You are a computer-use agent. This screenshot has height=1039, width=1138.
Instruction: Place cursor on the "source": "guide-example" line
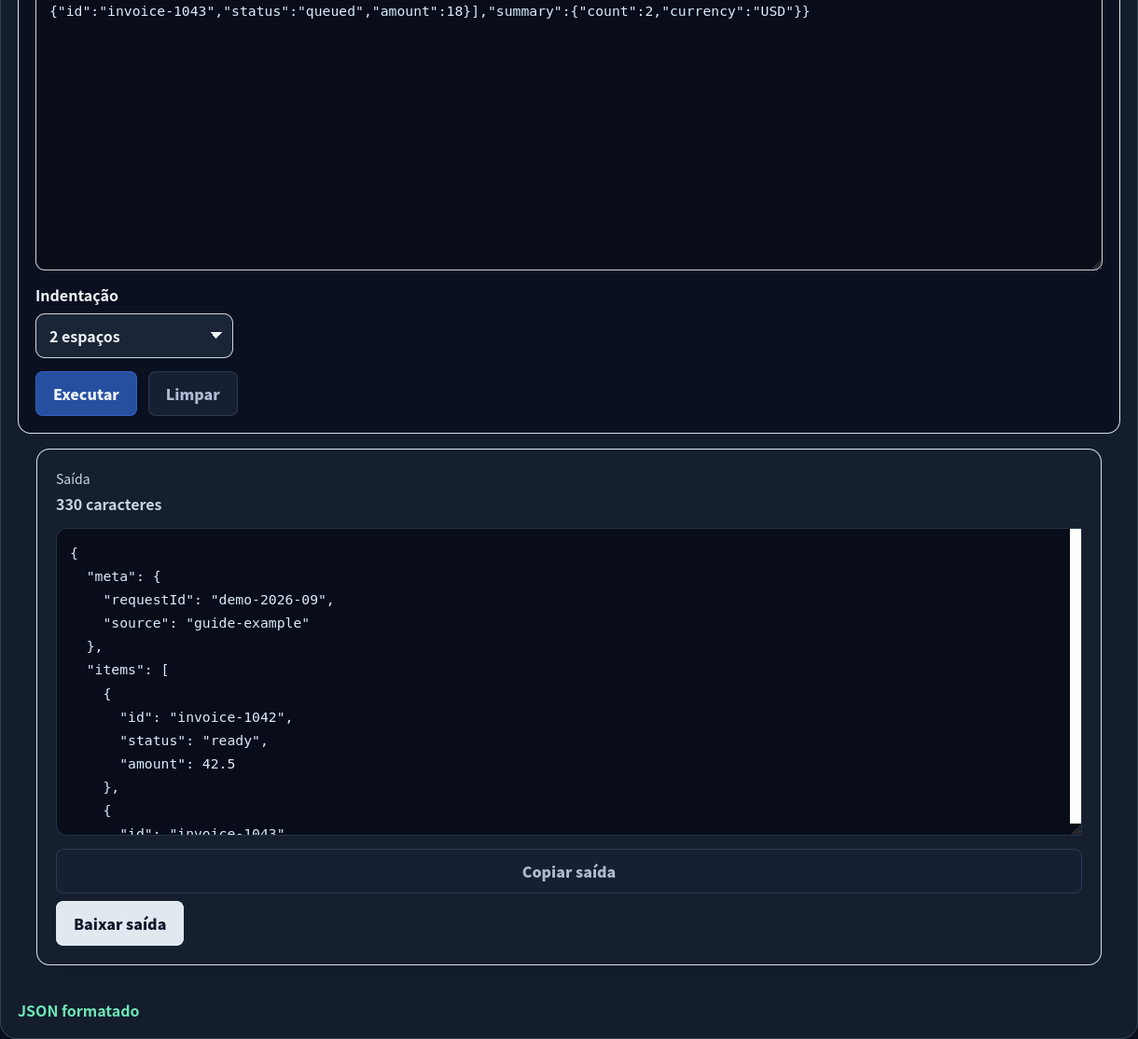tap(206, 623)
